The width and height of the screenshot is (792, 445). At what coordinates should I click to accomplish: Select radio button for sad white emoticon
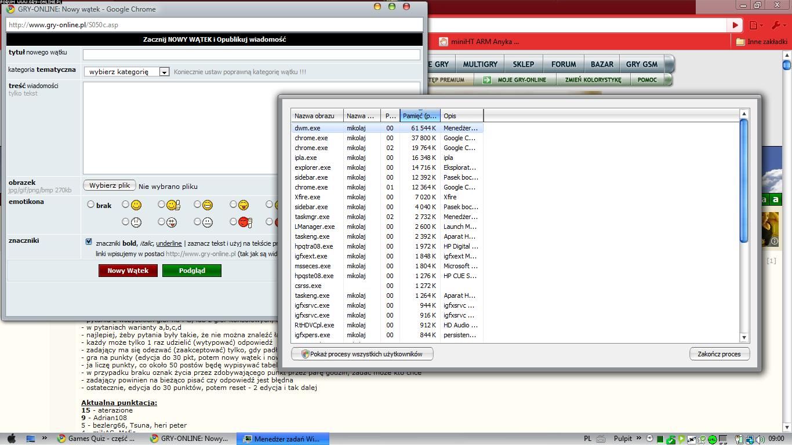125,221
